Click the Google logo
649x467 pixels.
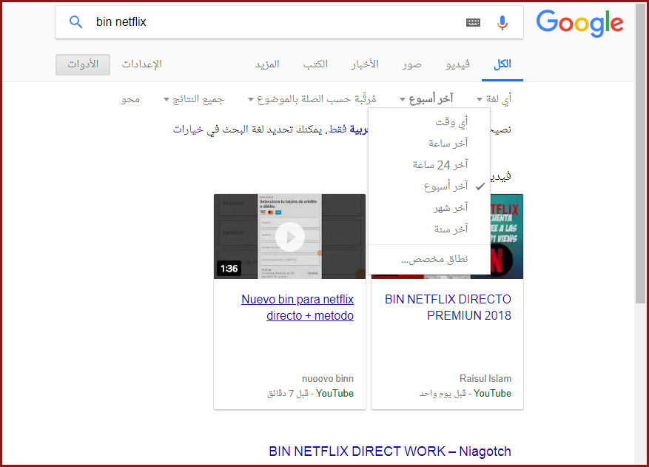point(579,23)
